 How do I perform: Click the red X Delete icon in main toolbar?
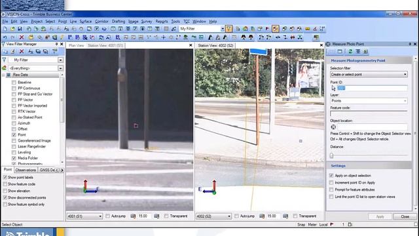pyautogui.click(x=22, y=37)
